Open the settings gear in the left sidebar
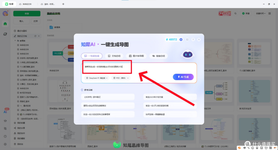Screen dimensions: 278x150 click(x=5, y=144)
